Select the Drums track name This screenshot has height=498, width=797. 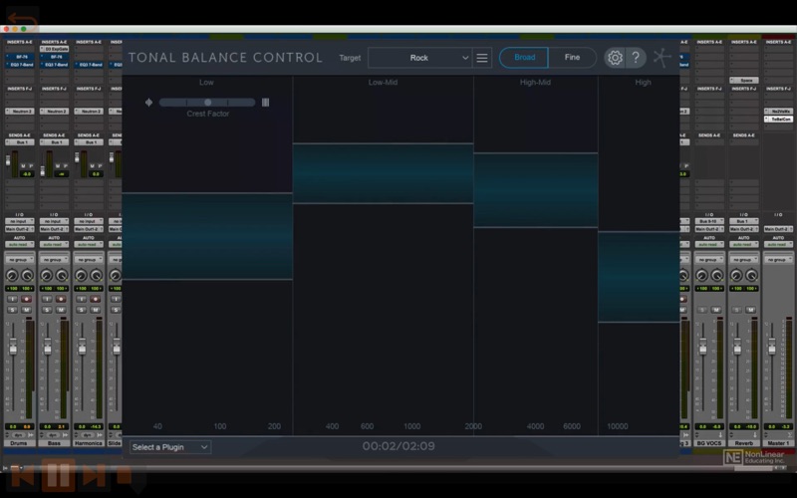tap(19, 443)
